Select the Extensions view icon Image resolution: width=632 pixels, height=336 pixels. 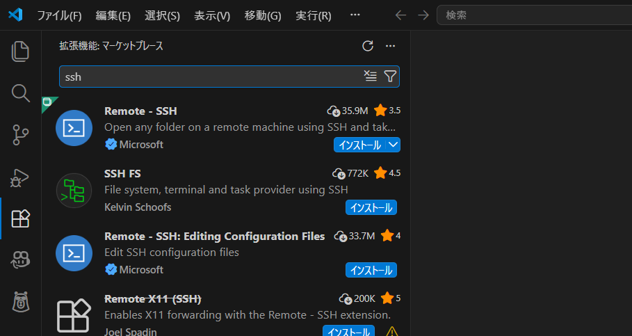(20, 219)
